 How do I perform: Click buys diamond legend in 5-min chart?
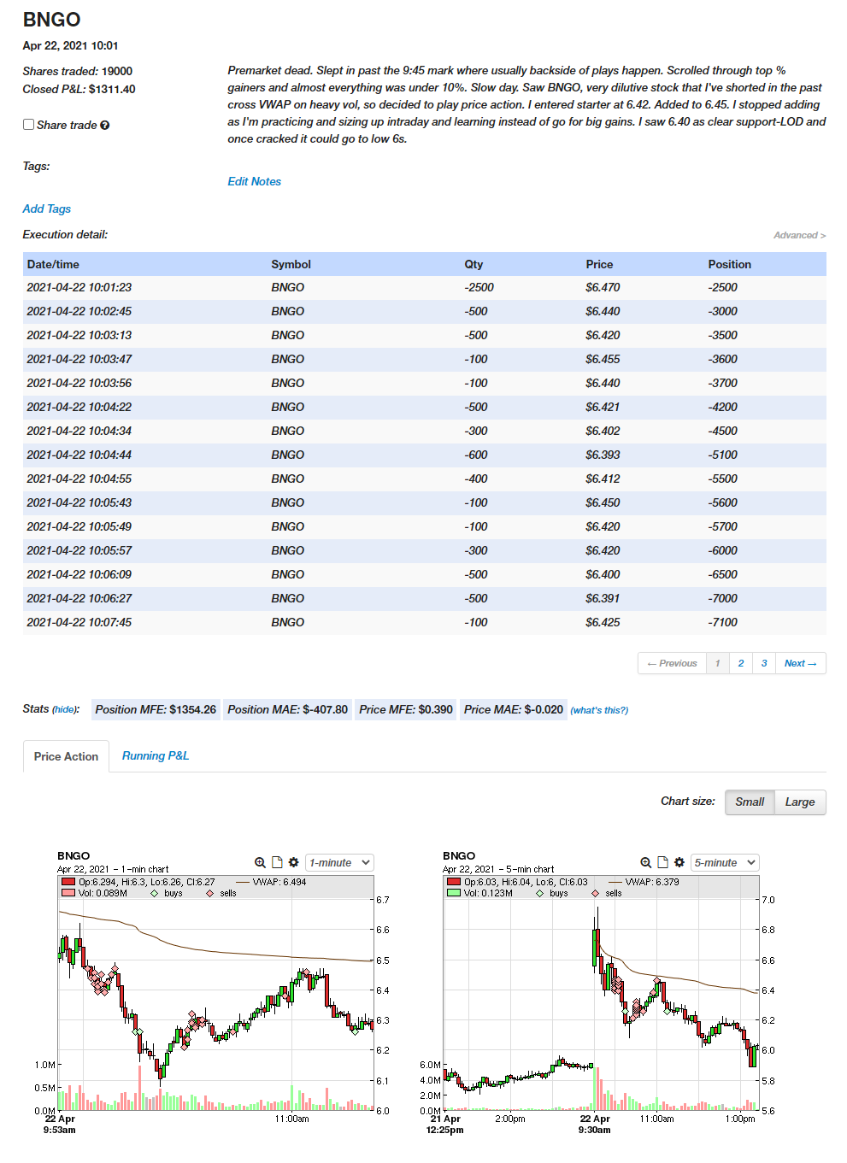pos(540,893)
